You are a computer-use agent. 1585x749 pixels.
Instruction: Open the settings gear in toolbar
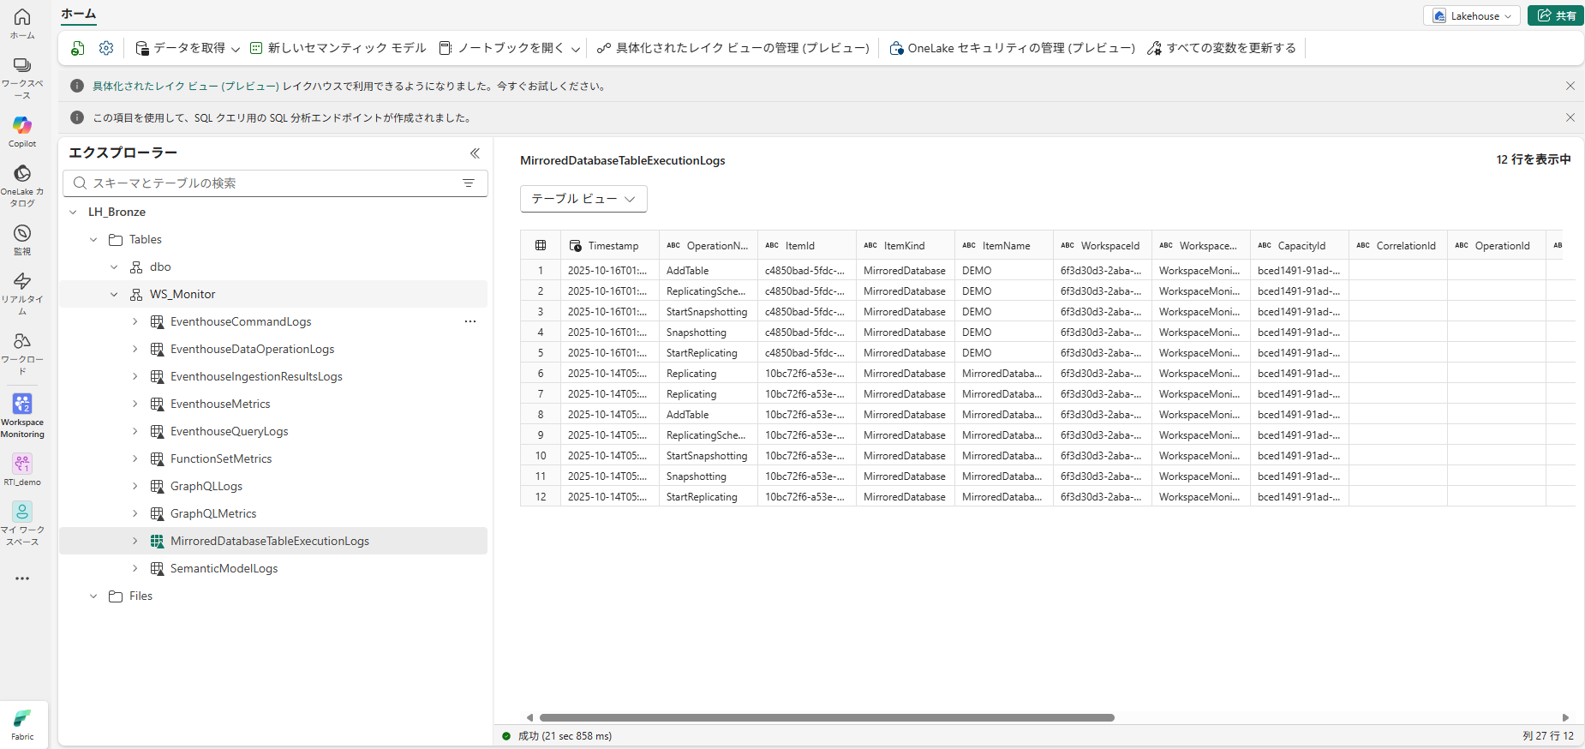coord(106,48)
